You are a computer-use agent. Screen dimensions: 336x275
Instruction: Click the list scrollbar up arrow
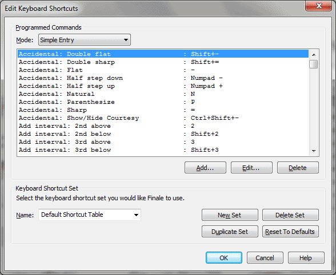click(314, 55)
